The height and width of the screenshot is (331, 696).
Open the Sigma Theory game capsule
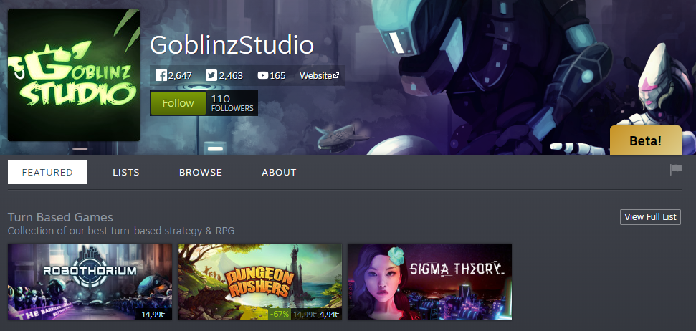429,282
